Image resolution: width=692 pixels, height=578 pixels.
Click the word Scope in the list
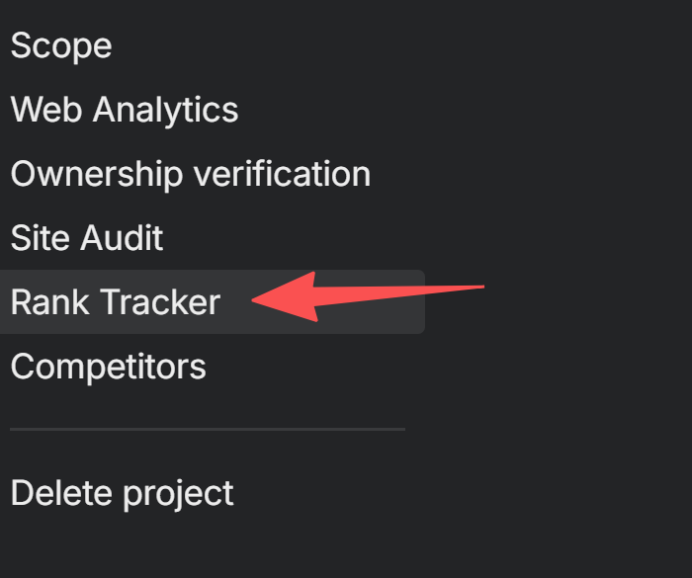[x=61, y=46]
